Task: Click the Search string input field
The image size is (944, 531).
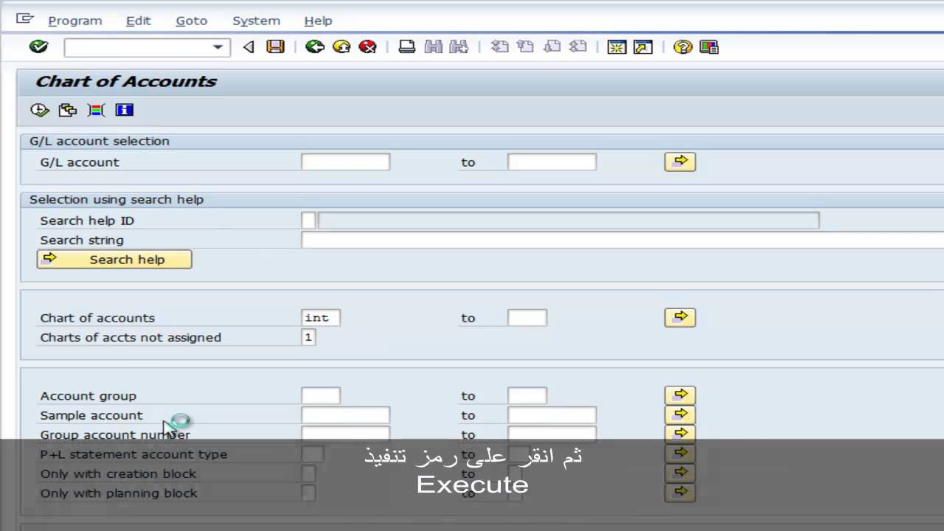Action: [x=622, y=240]
